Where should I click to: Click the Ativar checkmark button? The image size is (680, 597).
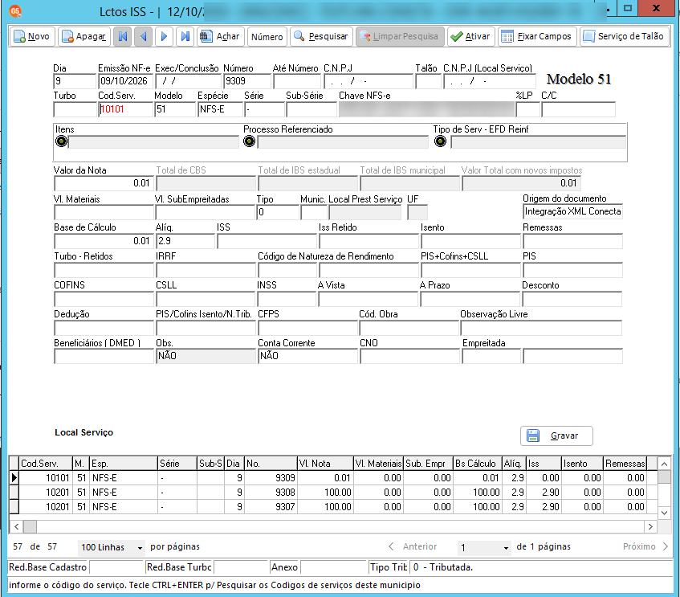(x=471, y=36)
